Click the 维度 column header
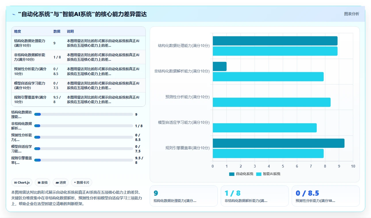The image size is (371, 218). (x=18, y=32)
